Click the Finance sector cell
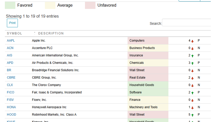Image resolution: width=211 pixels, height=122 pixels. pos(148,100)
